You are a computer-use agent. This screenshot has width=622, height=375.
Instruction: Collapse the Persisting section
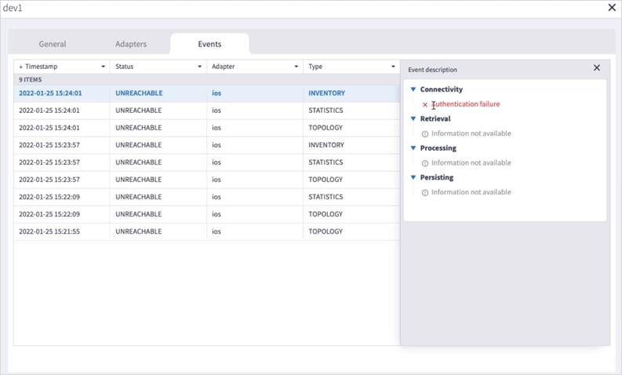(x=413, y=177)
